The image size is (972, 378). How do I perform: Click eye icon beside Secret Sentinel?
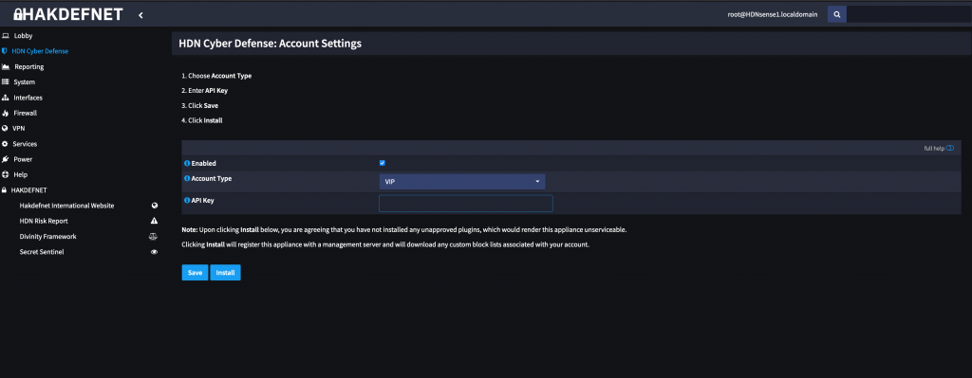(x=155, y=252)
